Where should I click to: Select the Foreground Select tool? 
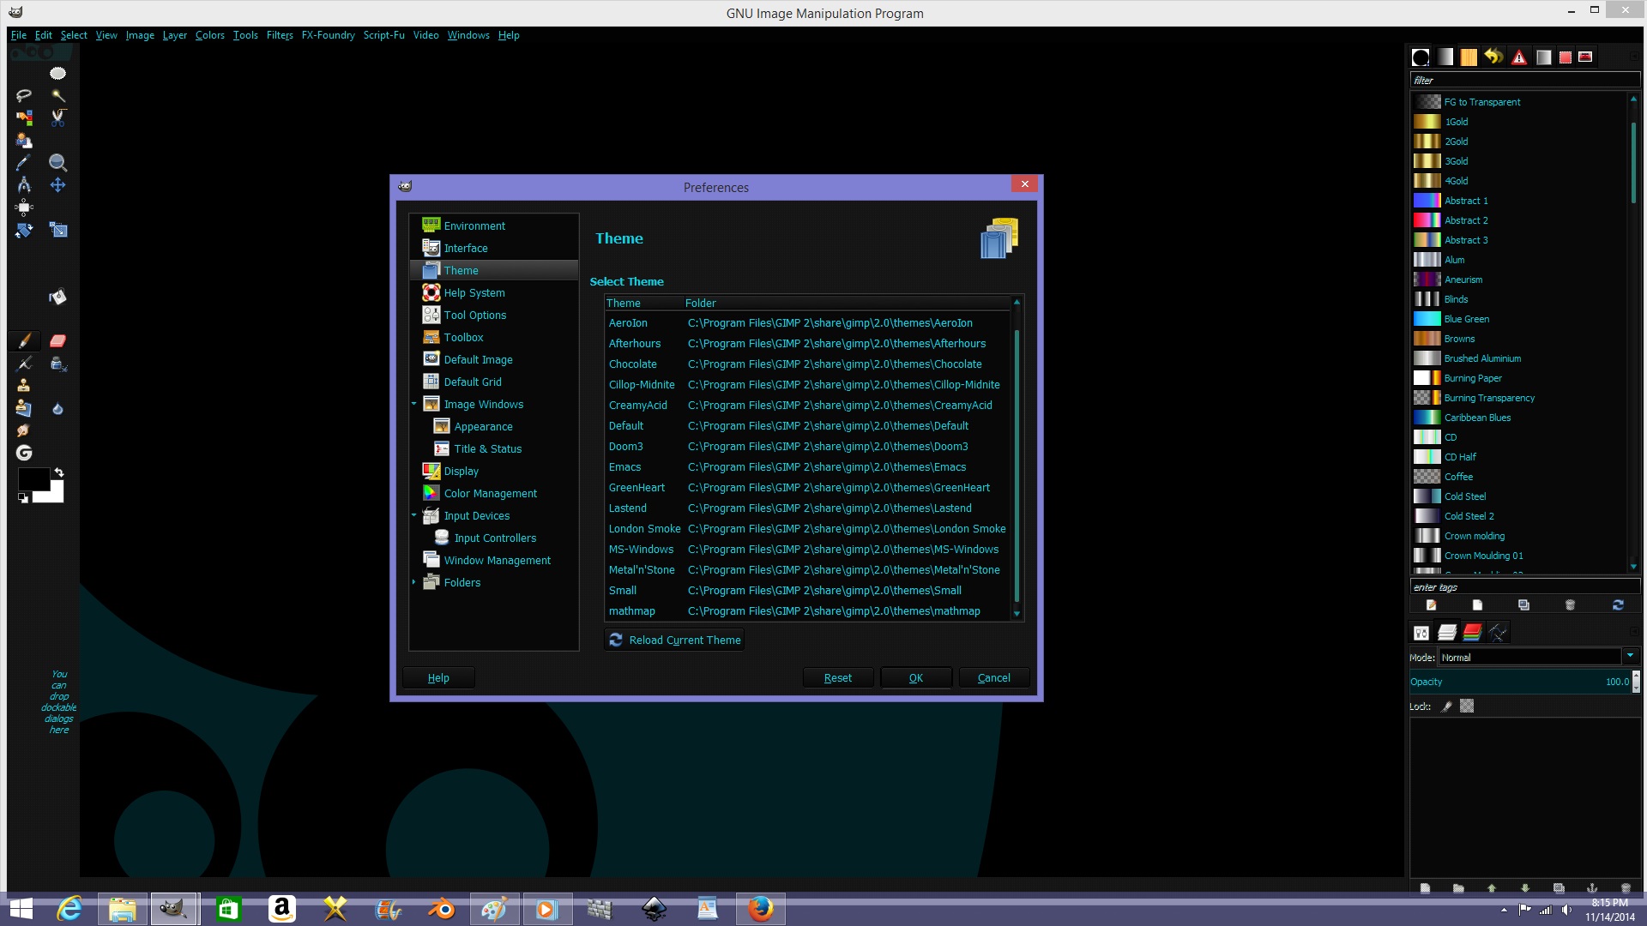click(24, 141)
